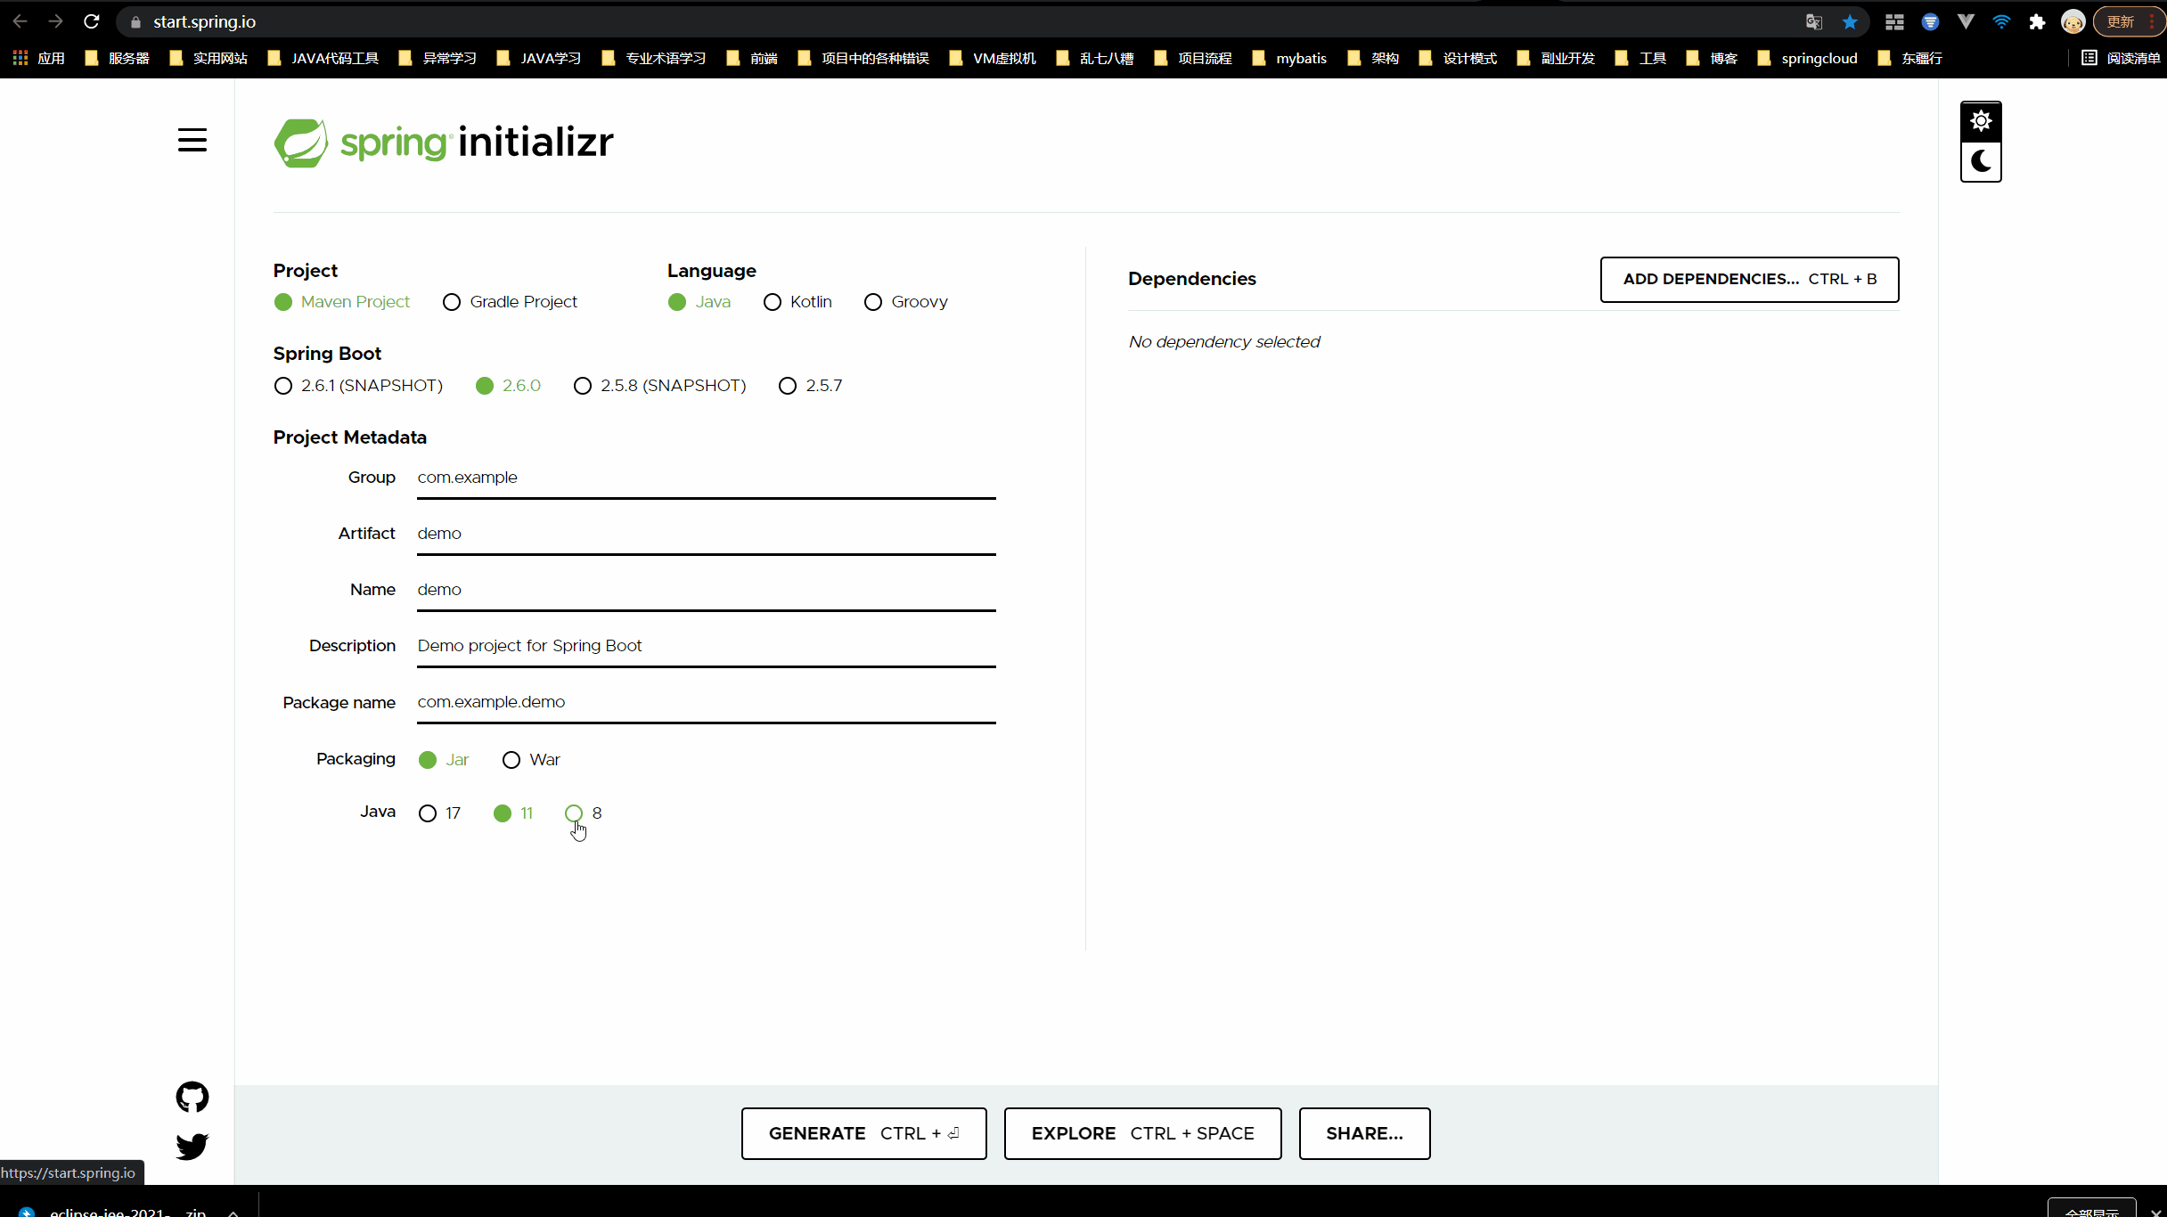Select Java version 17
Screen dimensions: 2167x1217
[x=439, y=813]
